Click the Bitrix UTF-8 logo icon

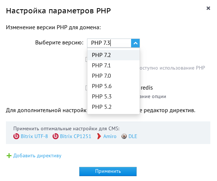coord(16,136)
